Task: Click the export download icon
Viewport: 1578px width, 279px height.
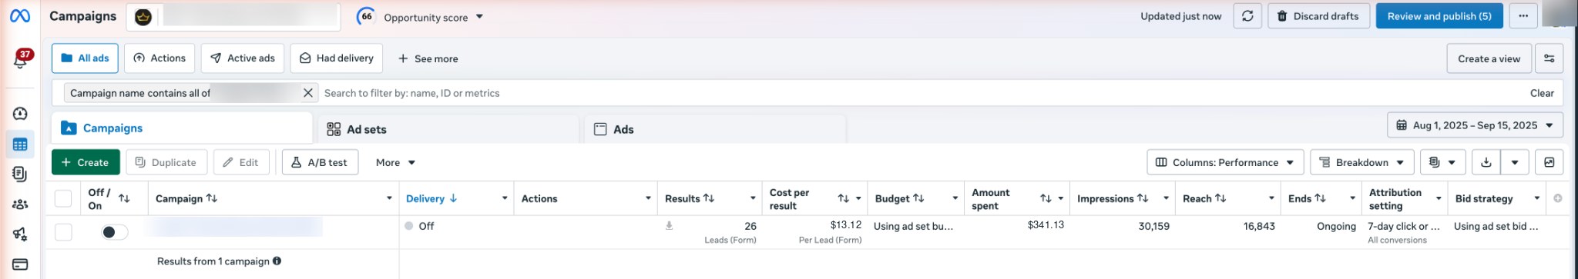Action: [1486, 162]
